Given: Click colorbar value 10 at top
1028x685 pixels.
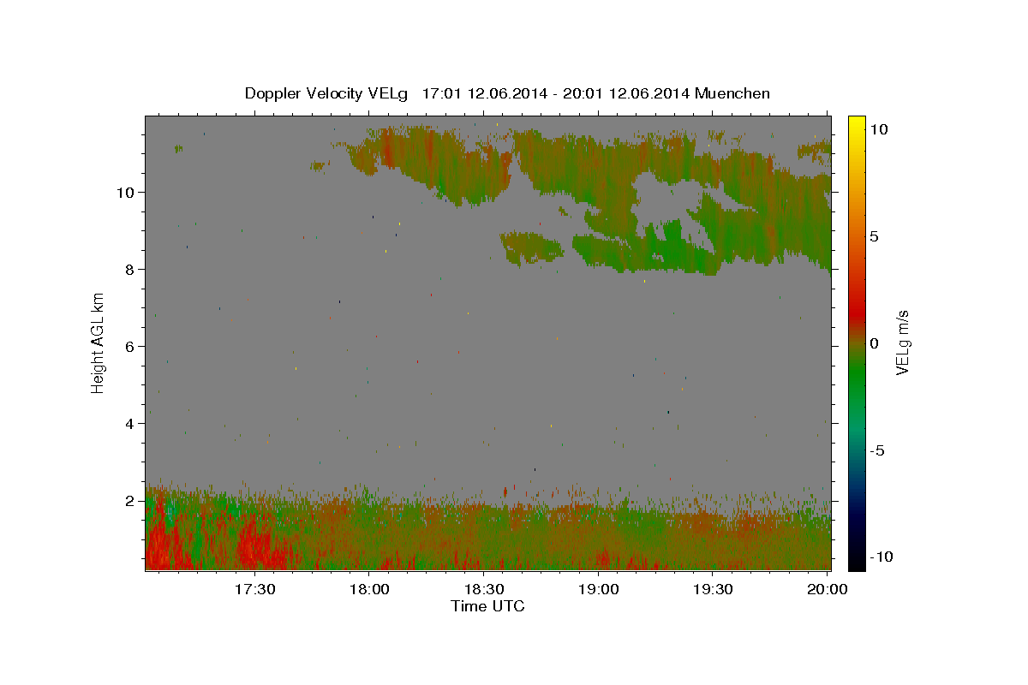Looking at the screenshot, I should (x=878, y=128).
